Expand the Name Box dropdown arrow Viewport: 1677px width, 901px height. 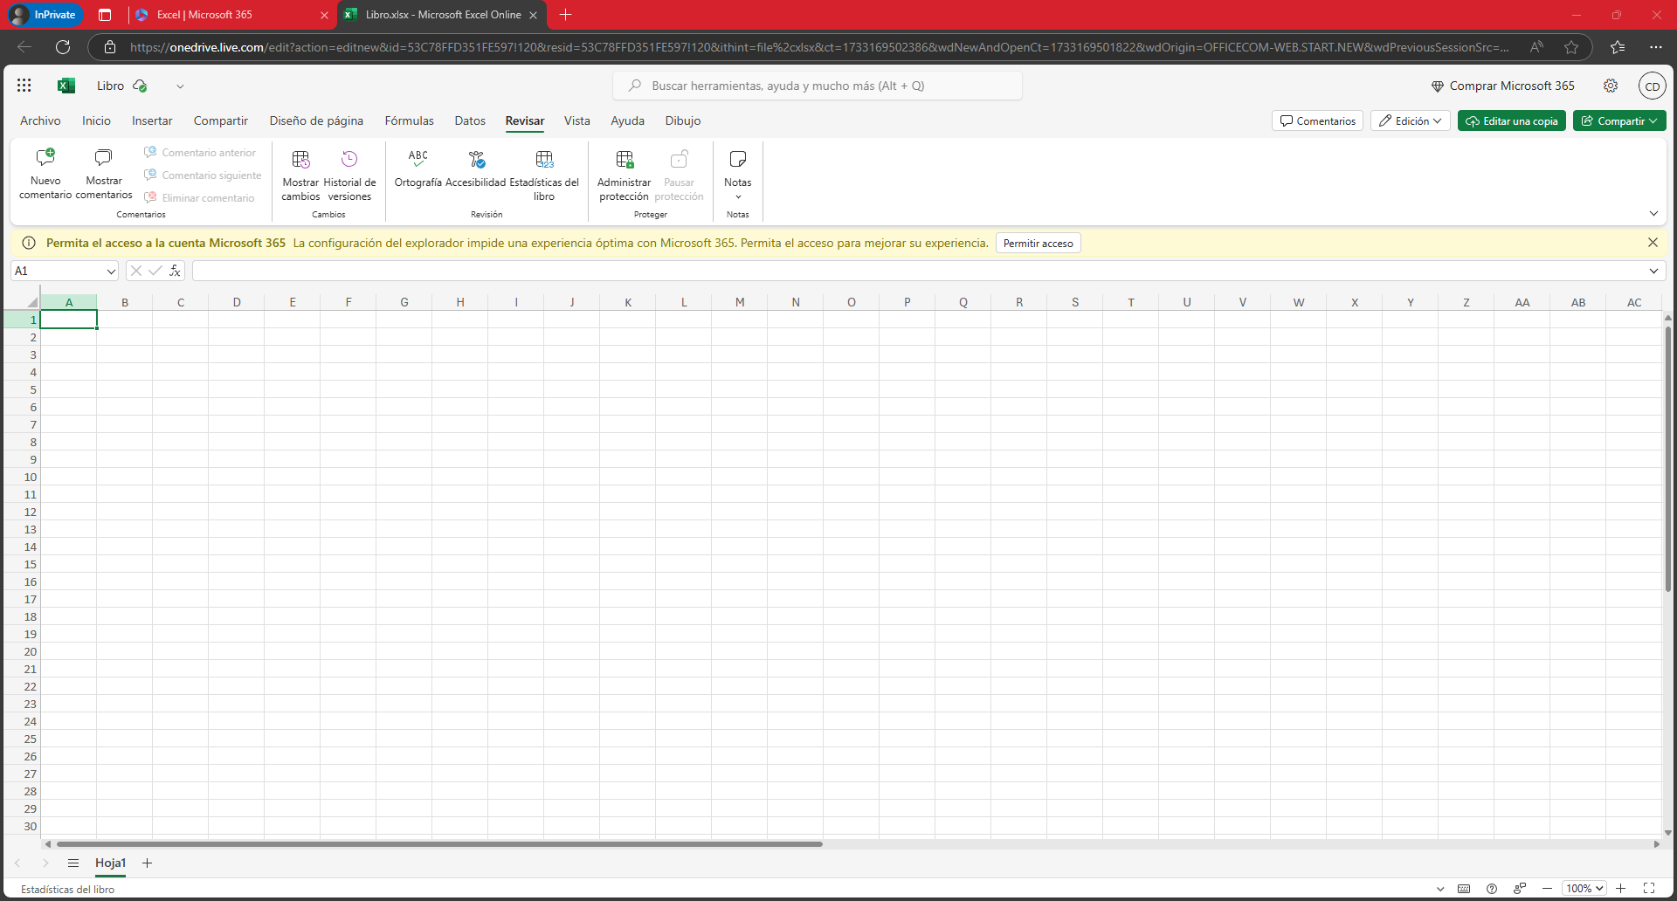111,272
